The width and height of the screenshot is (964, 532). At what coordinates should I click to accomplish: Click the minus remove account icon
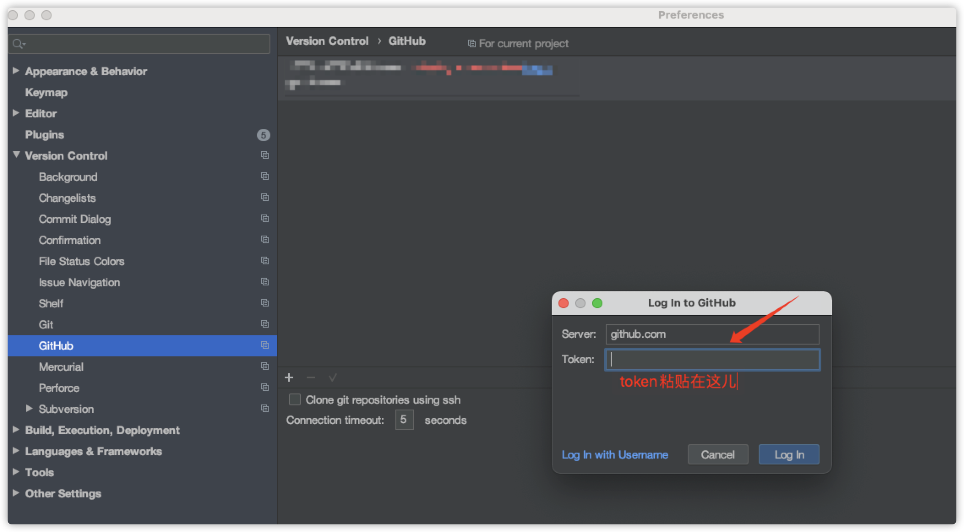pos(311,377)
